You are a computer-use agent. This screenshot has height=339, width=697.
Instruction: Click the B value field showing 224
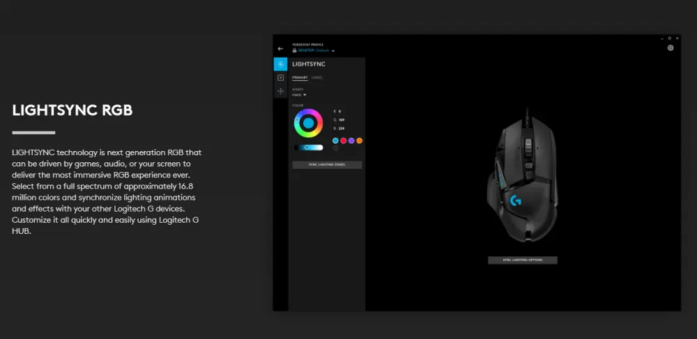[x=341, y=128]
